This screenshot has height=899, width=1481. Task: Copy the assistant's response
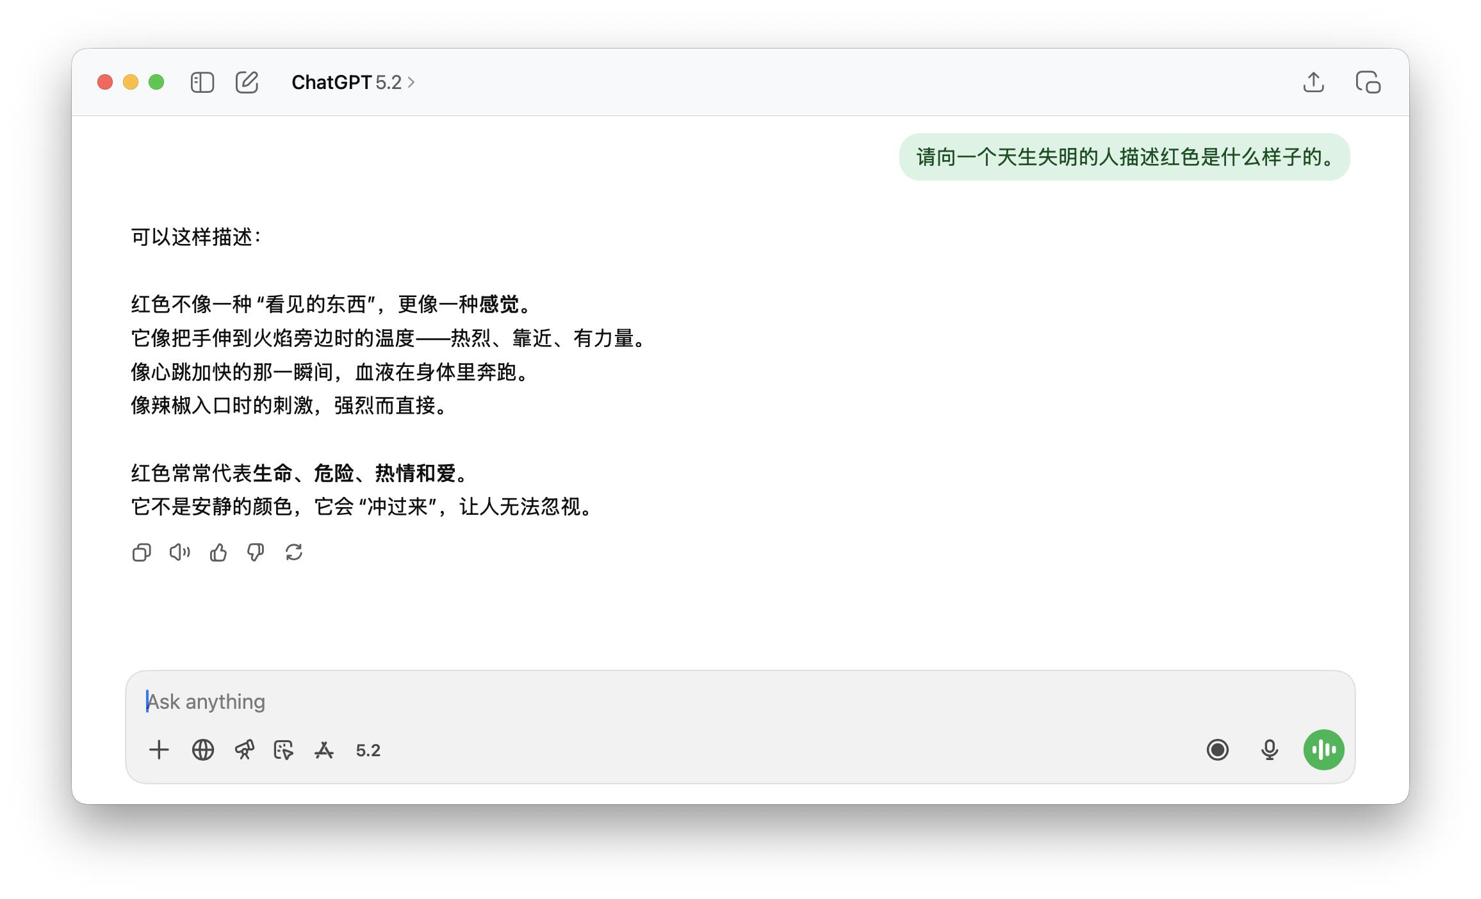[x=142, y=552]
